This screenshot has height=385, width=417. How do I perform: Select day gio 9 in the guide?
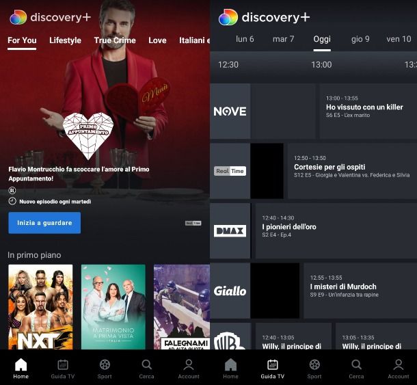coord(360,39)
